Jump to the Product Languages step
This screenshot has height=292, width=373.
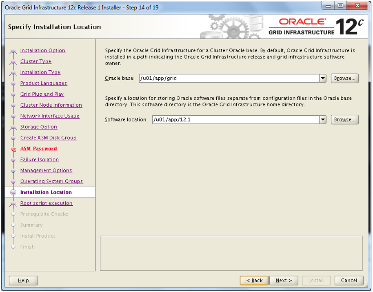point(44,83)
